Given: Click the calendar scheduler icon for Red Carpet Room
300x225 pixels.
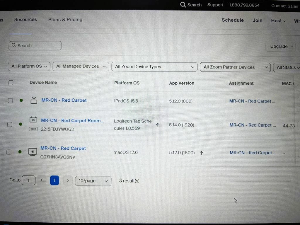Looking at the screenshot, I should point(33,120).
